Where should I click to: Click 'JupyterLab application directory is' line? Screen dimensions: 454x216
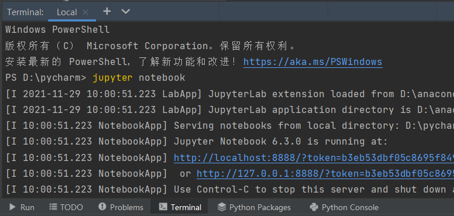coord(230,109)
